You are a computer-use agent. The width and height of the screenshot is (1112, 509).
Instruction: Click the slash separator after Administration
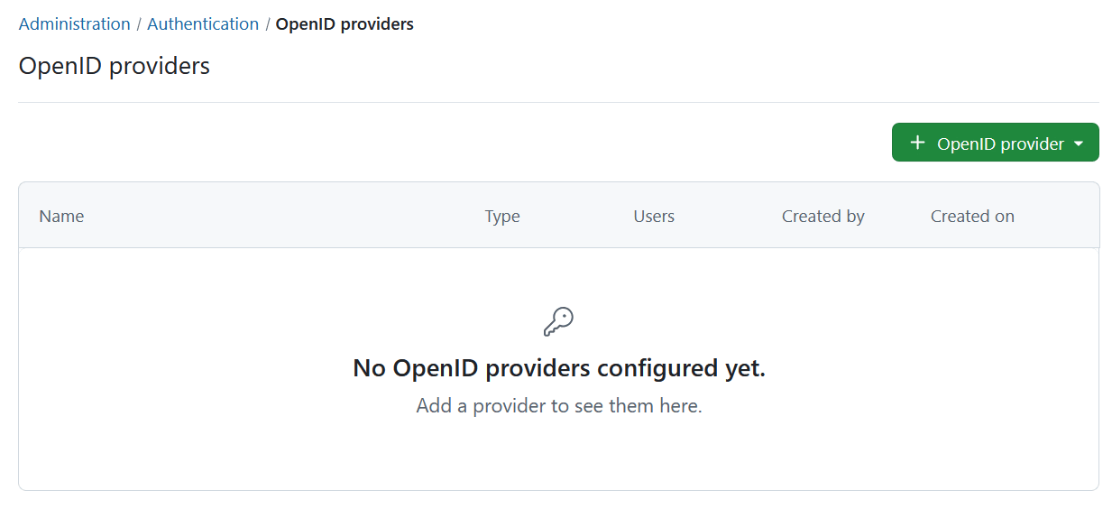139,24
